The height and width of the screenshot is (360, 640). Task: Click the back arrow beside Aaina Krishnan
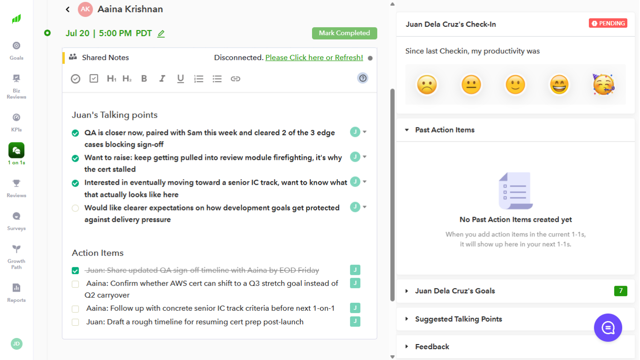coord(68,9)
